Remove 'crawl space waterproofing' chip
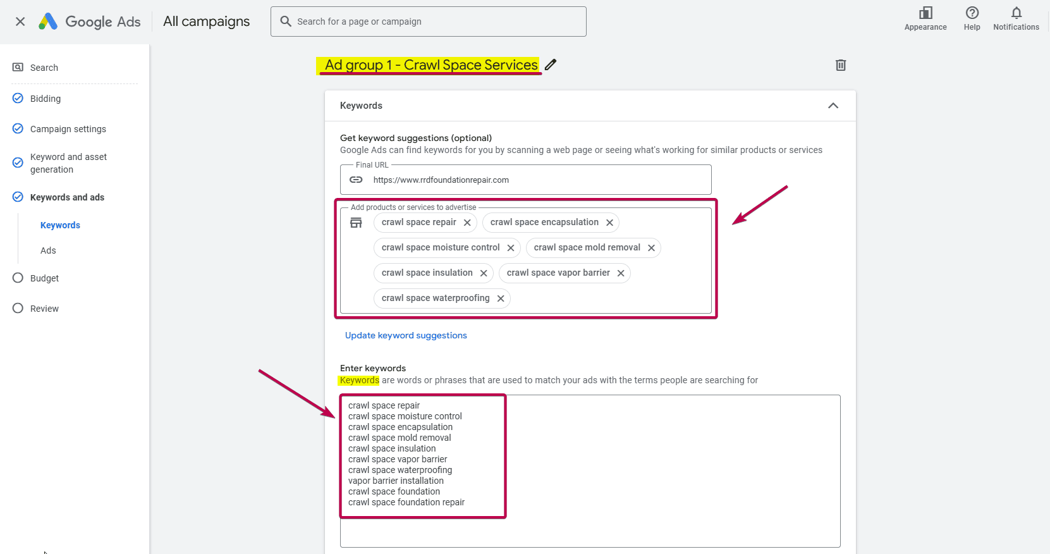This screenshot has height=554, width=1050. click(501, 299)
